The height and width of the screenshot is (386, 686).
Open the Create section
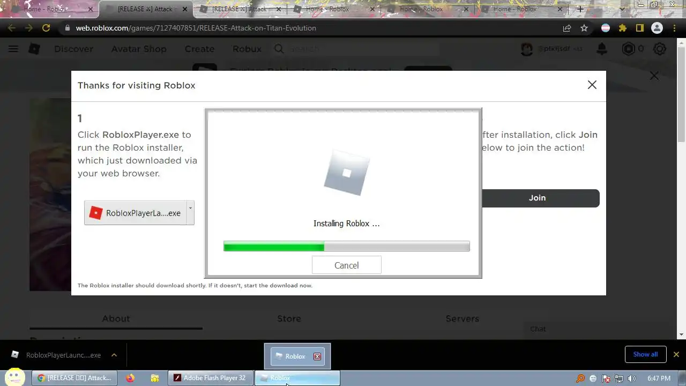(x=199, y=49)
